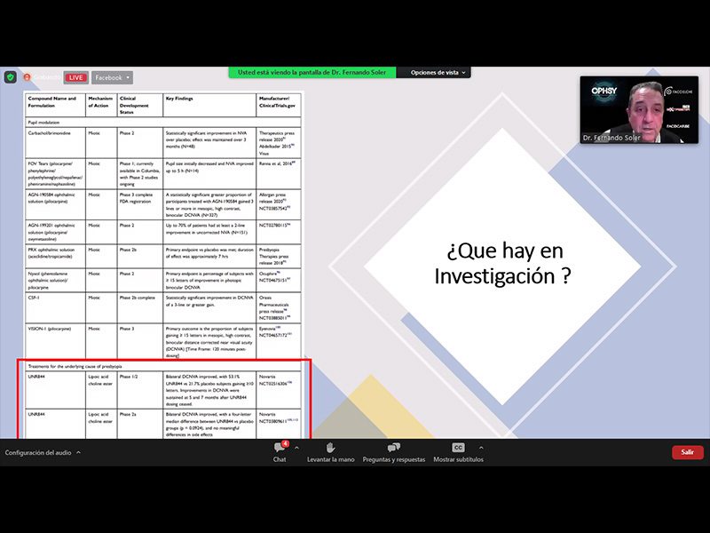Click the OPHSY logo in video
710x533 pixels.
(604, 91)
